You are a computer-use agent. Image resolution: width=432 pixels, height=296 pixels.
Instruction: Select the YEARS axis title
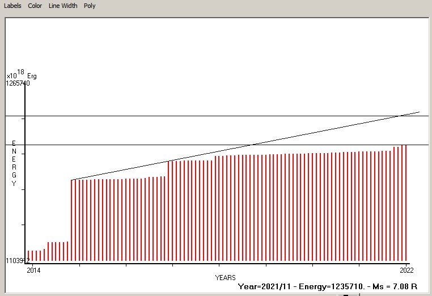point(225,277)
